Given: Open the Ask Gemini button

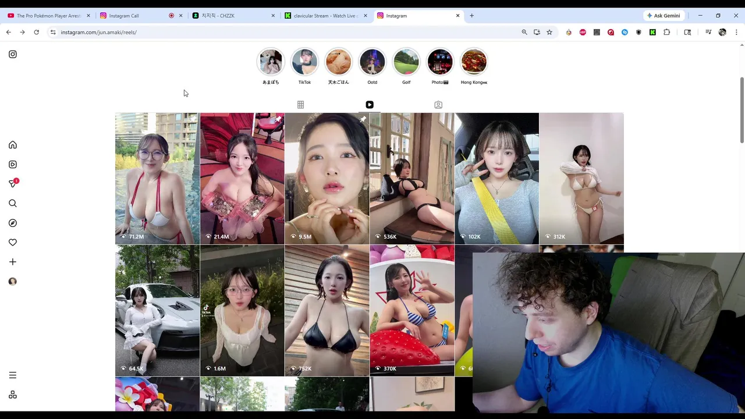Looking at the screenshot, I should [x=664, y=16].
